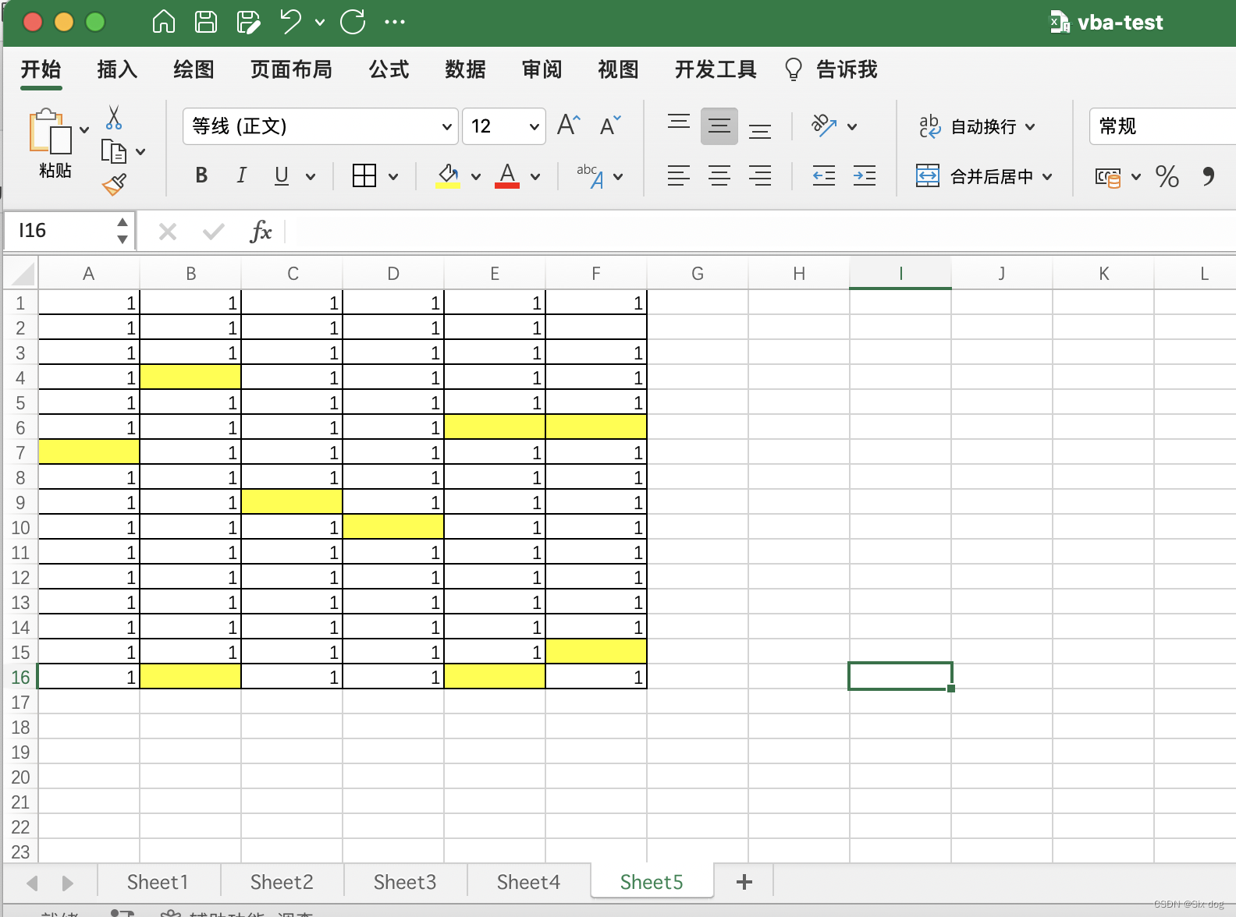1236x917 pixels.
Task: Apply cell borders icon
Action: 364,175
